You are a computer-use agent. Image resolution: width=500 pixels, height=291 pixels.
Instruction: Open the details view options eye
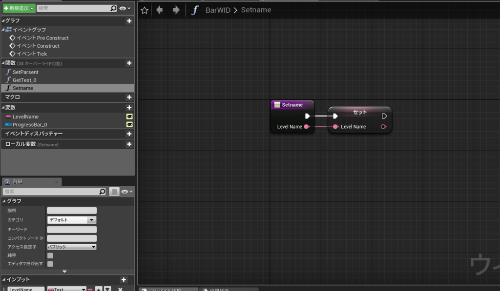click(x=126, y=192)
